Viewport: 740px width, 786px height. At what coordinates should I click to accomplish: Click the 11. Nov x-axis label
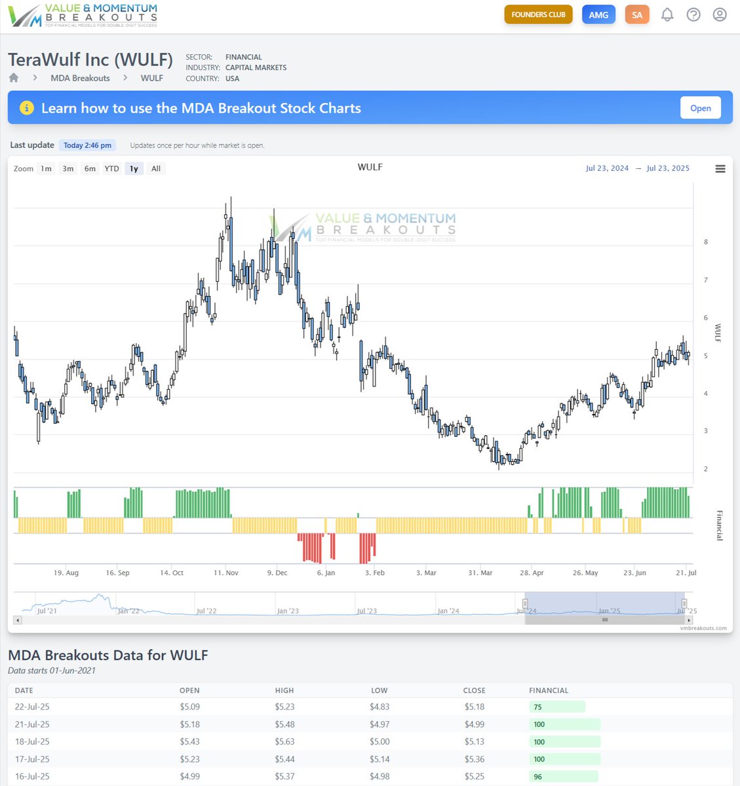pyautogui.click(x=226, y=572)
